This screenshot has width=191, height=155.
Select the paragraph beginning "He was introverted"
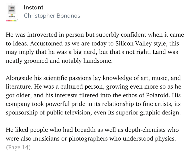click(95, 48)
